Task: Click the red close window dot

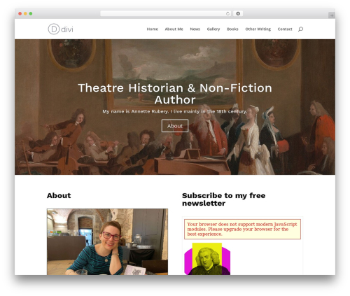Action: click(x=20, y=13)
